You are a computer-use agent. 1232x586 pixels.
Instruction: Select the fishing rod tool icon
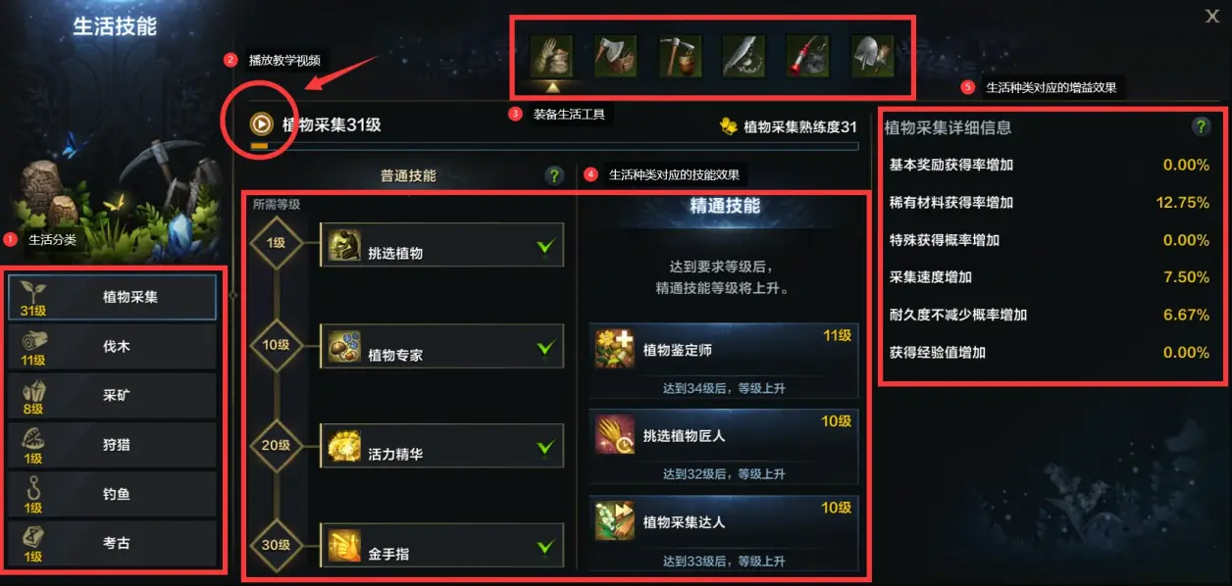(808, 55)
